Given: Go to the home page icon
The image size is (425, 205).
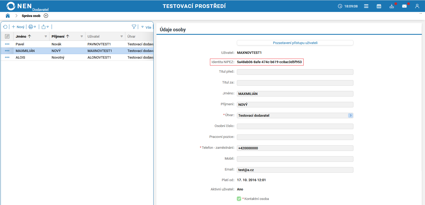Looking at the screenshot, I should point(8,16).
